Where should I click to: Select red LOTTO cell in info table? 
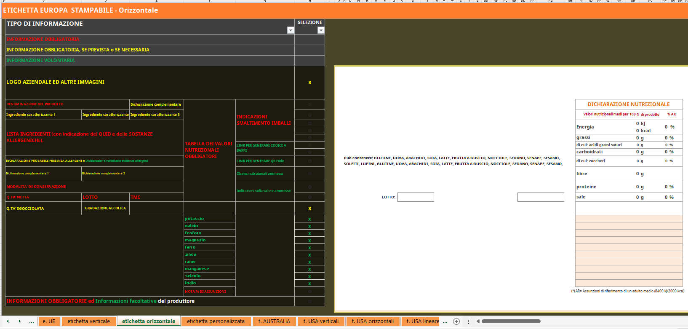click(x=105, y=197)
